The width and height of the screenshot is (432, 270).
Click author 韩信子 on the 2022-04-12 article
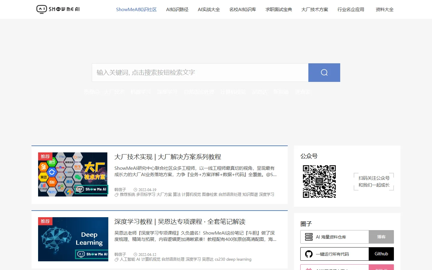pos(120,254)
